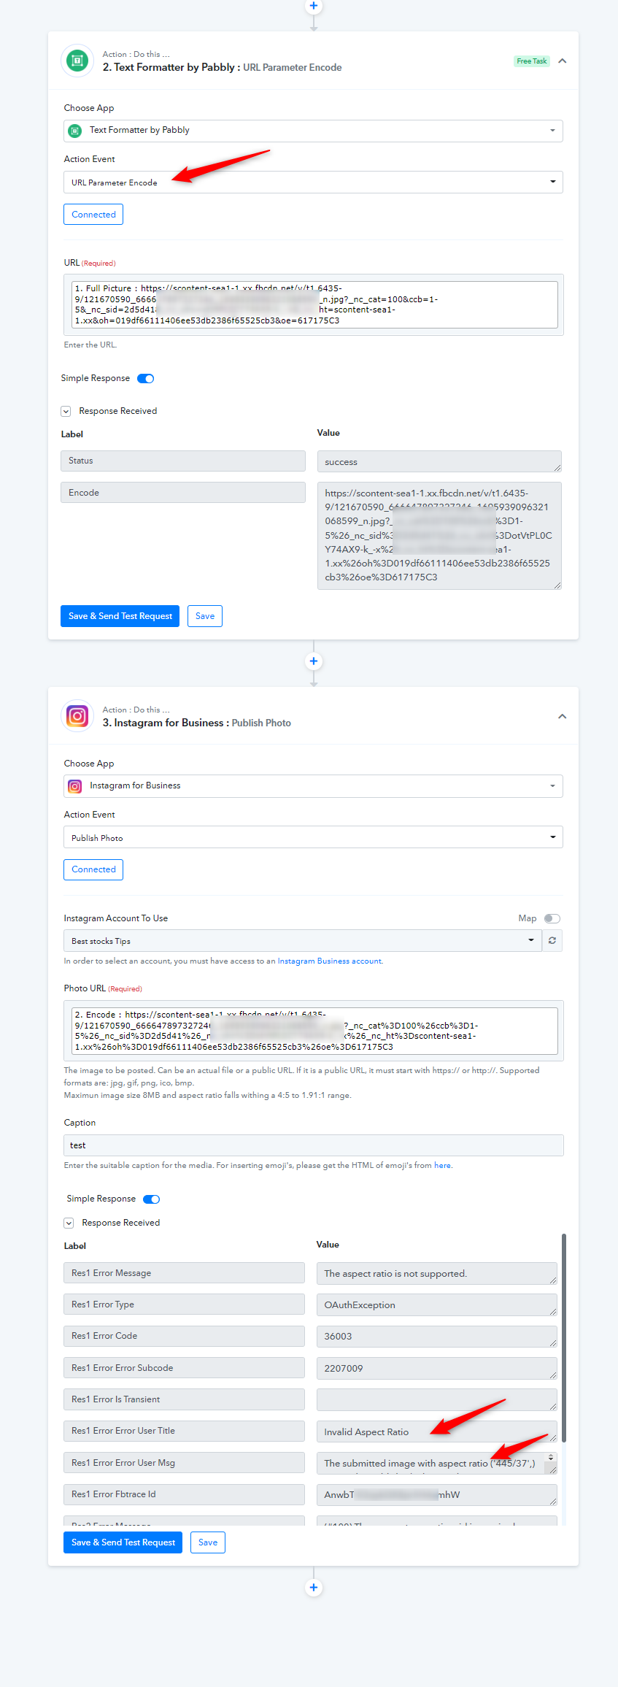Click Save & Send Test Request in step 3
The width and height of the screenshot is (618, 1687).
(123, 1542)
